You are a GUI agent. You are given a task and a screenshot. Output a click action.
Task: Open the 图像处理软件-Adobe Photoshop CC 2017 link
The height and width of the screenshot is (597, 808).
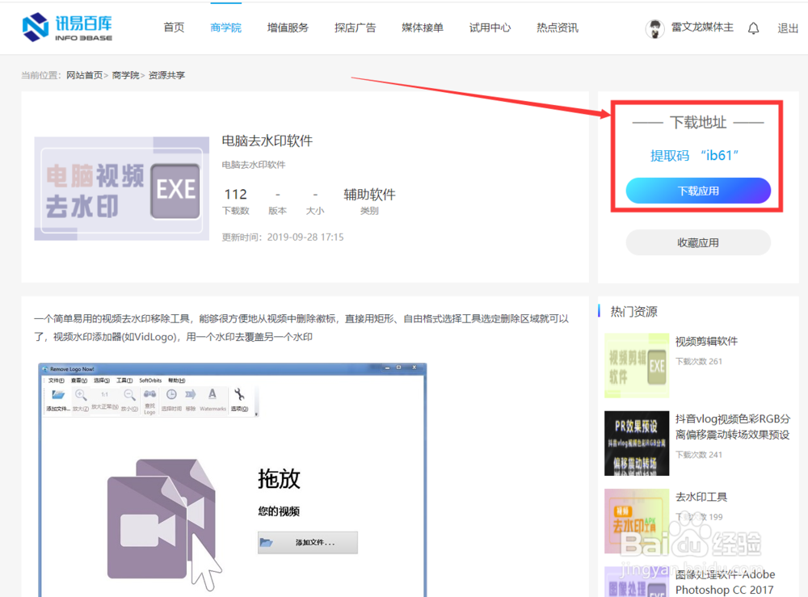725,582
